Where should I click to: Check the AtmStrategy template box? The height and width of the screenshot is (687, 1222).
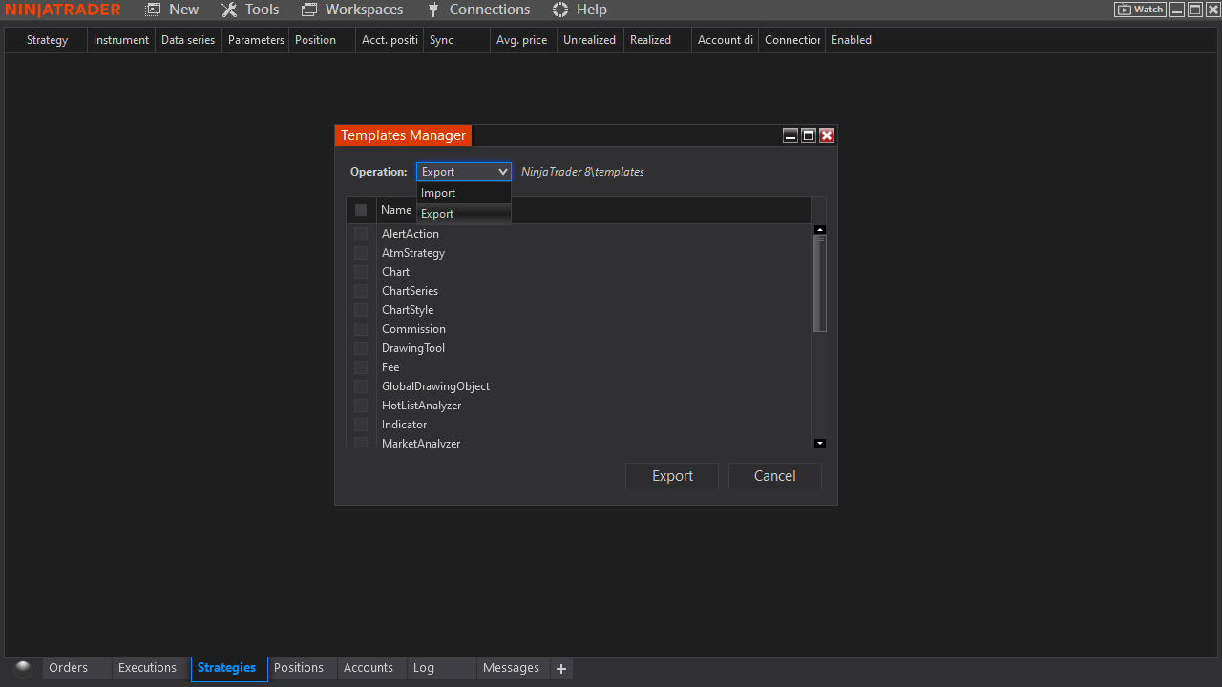[361, 253]
